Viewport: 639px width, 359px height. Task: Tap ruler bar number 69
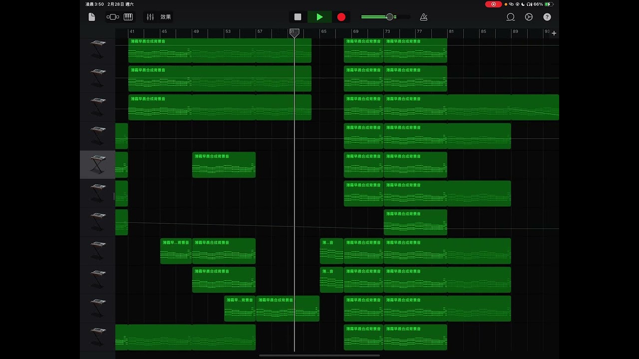[x=355, y=31]
